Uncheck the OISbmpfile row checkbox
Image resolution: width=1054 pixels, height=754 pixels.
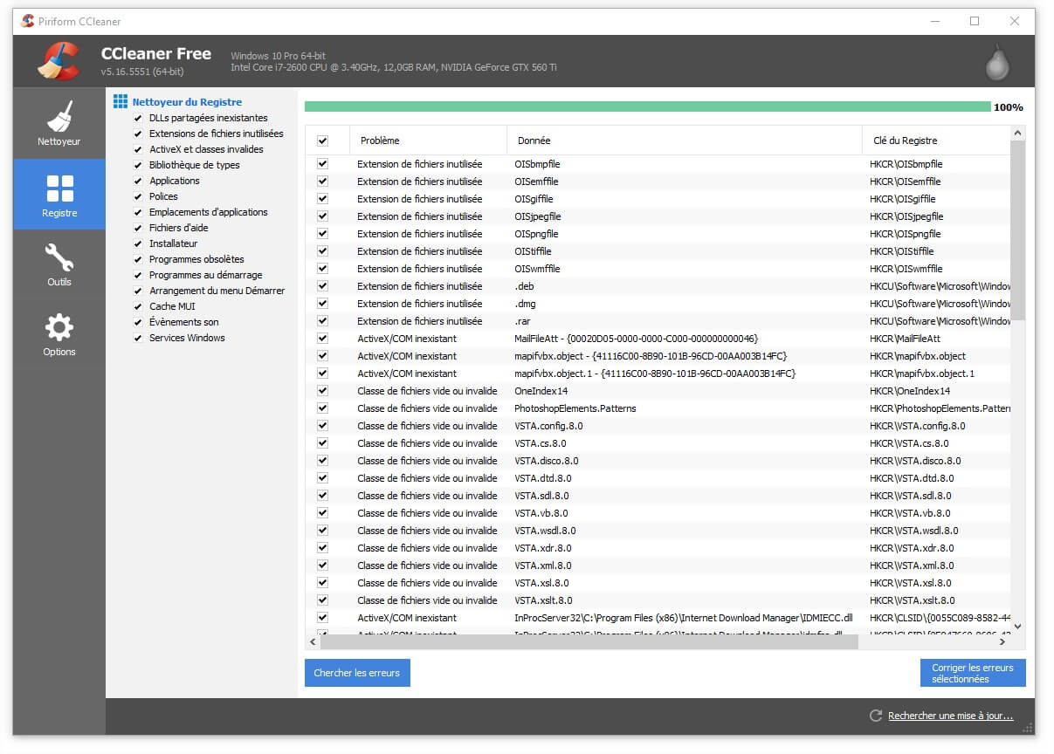pos(322,164)
